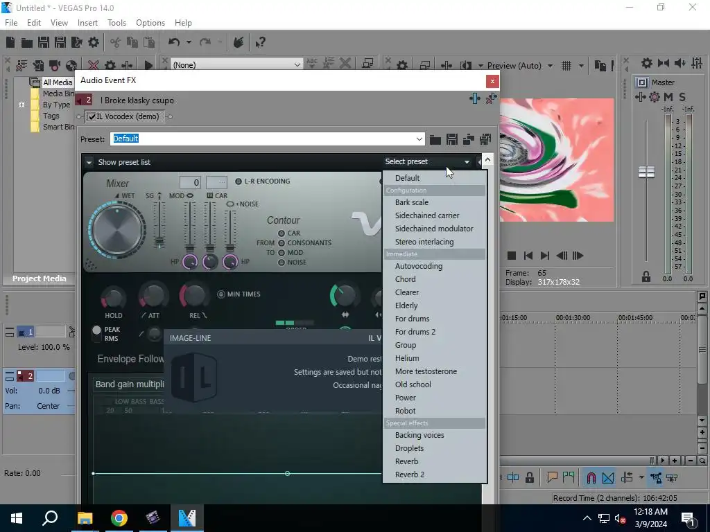The height and width of the screenshot is (532, 710).
Task: Open the Undo history dropdown arrow
Action: click(x=189, y=42)
